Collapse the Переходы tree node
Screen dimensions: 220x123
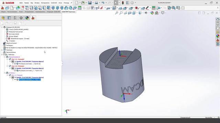tap(2, 55)
